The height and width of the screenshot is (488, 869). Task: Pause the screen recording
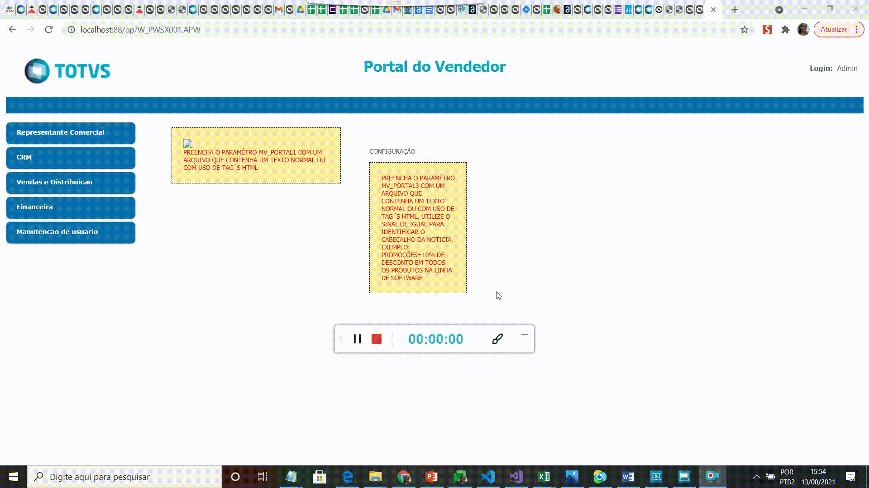357,339
